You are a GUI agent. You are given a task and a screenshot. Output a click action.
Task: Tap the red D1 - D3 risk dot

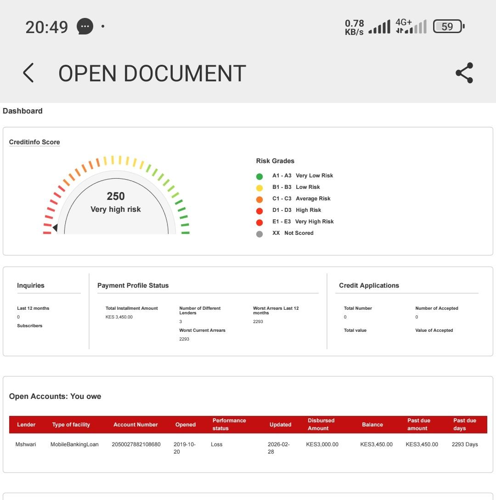click(259, 211)
